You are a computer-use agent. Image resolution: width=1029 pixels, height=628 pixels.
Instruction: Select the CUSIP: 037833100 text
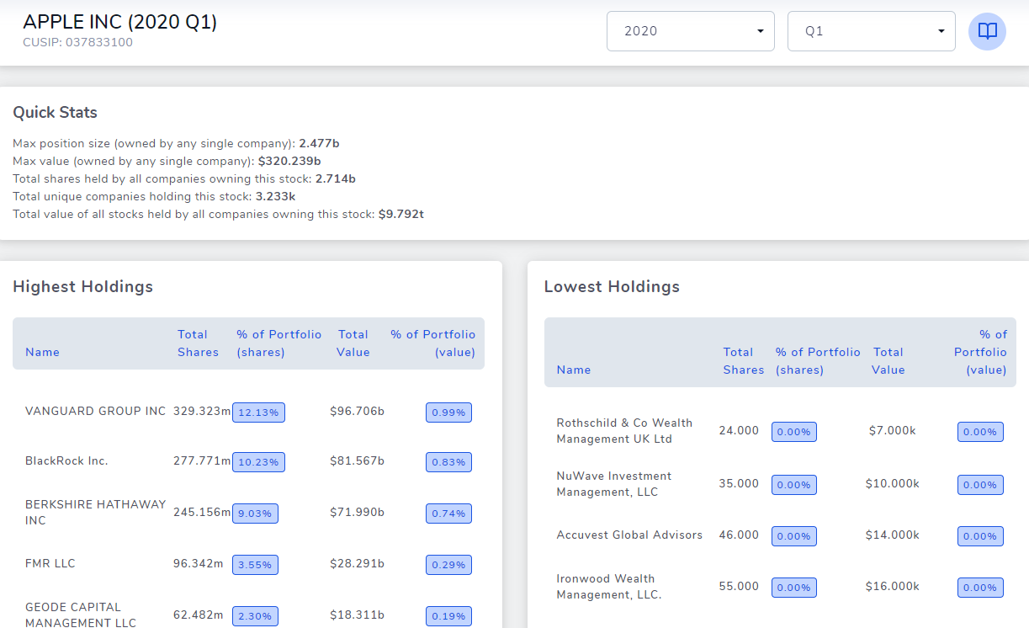[78, 42]
